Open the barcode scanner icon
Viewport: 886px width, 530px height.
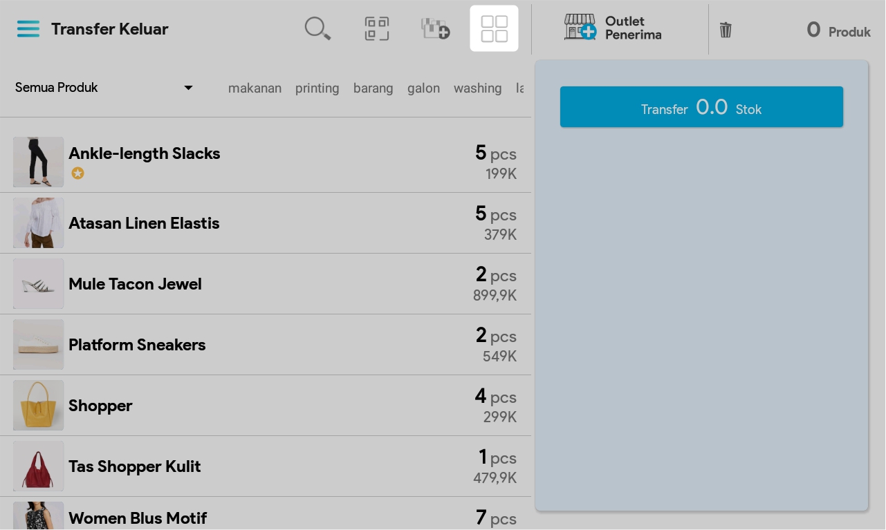click(377, 29)
